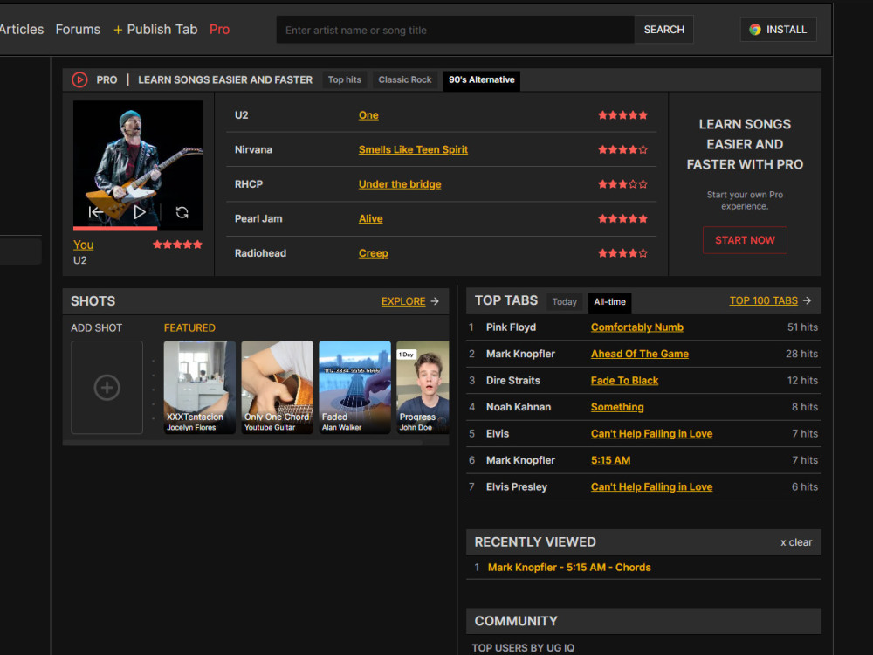Click the PRO play circle icon
The image size is (873, 655).
[79, 79]
